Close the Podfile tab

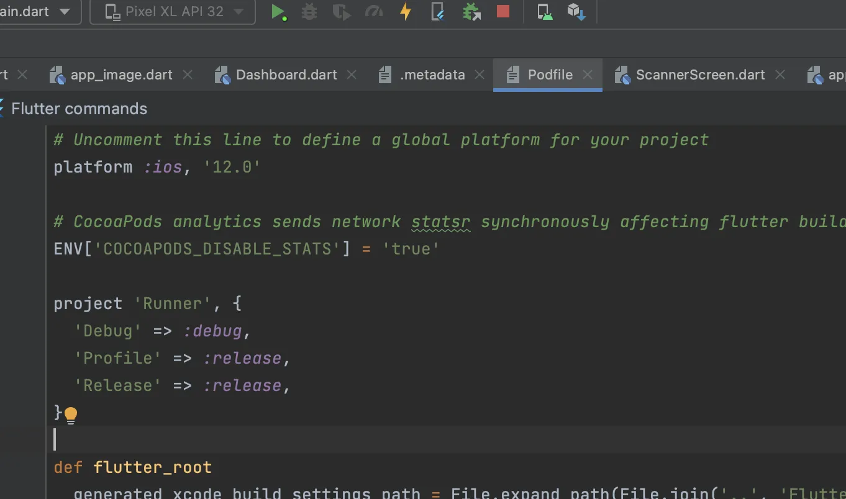click(588, 75)
